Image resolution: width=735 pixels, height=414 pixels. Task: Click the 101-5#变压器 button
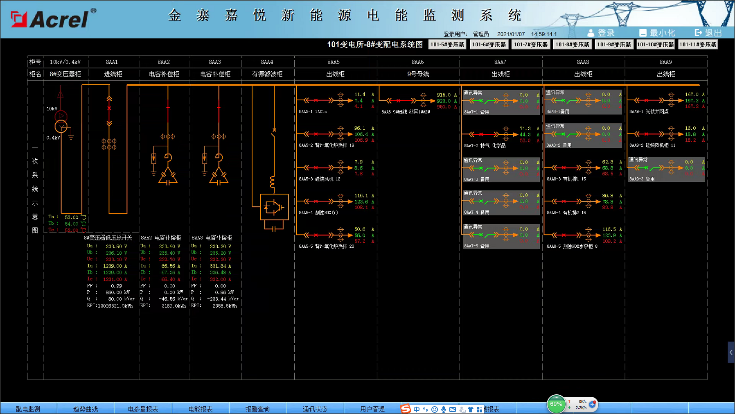tap(447, 45)
